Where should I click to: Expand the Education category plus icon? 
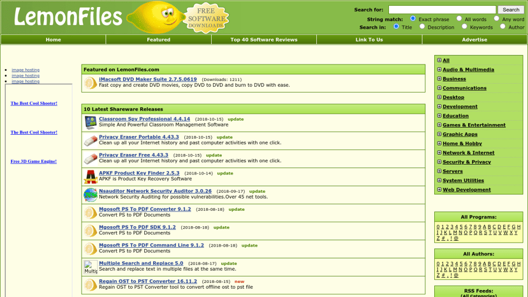click(439, 116)
